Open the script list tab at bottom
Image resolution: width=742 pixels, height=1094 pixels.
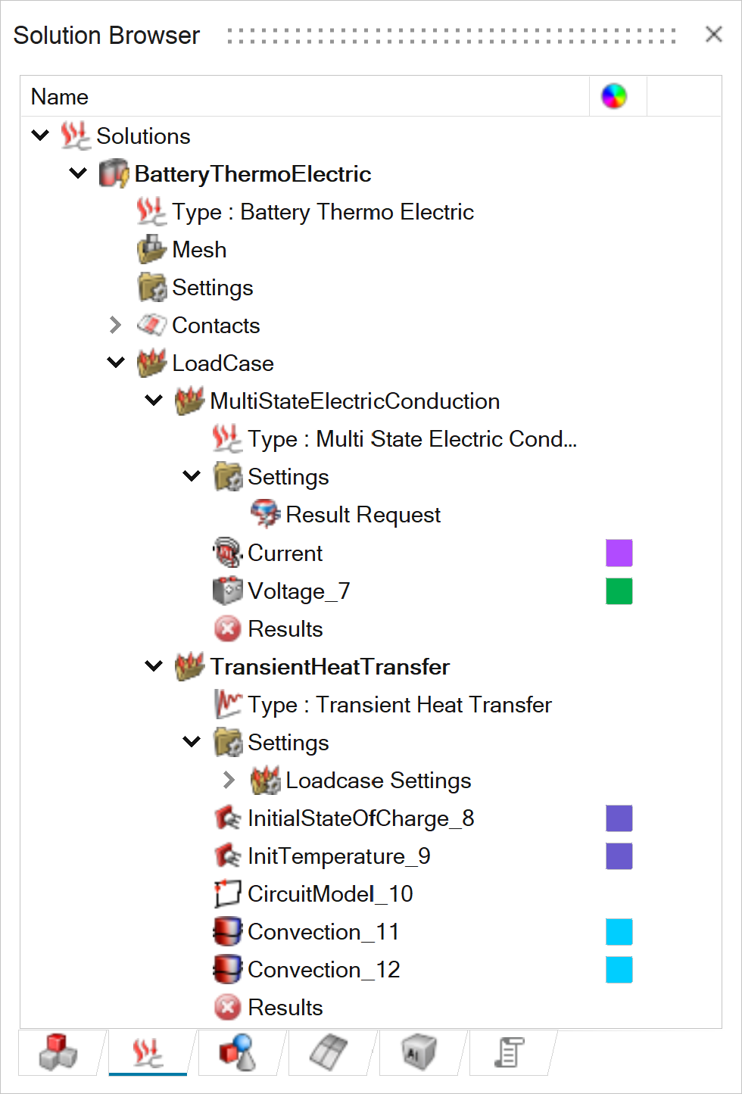(x=509, y=1052)
